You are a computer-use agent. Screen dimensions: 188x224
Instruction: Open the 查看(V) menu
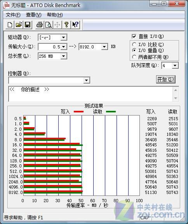pyautogui.click(x=34, y=15)
